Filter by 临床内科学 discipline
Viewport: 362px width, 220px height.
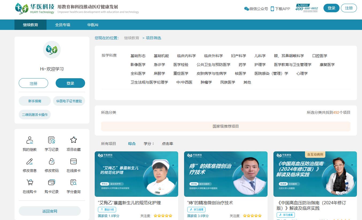tap(186, 56)
